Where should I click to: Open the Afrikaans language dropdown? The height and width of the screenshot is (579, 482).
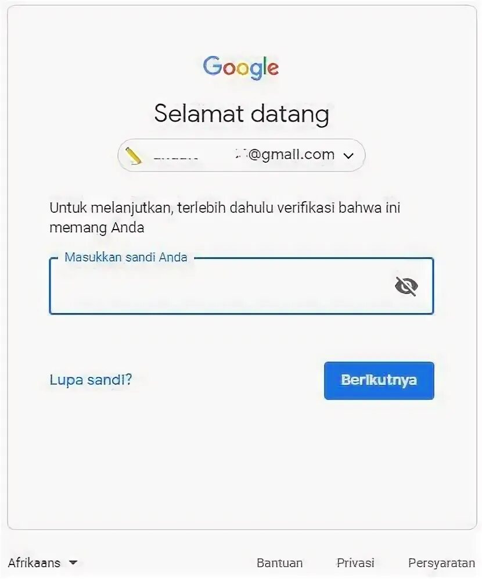43,563
